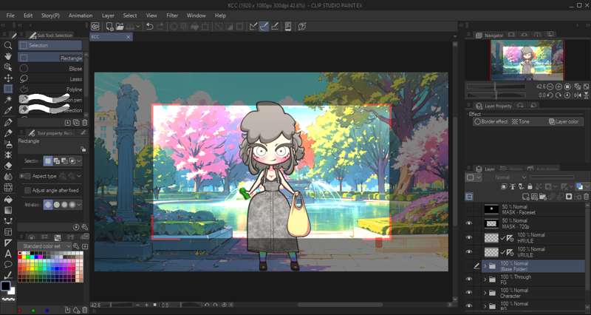Click Tone effect button
The image size is (591, 315).
click(521, 122)
